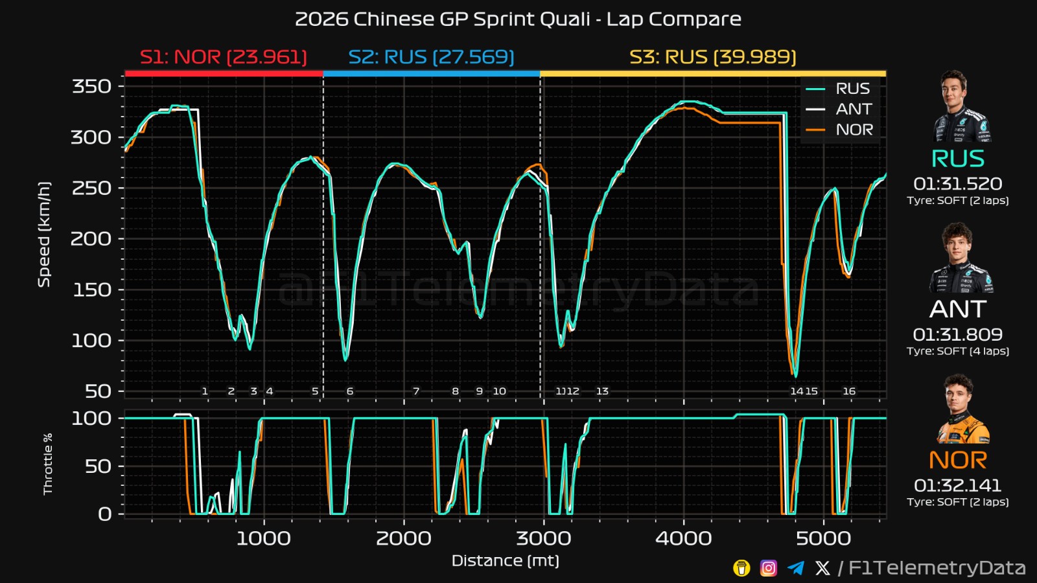Click "Tyre: SOFT (2 laps)" under NOR
This screenshot has width=1037, height=583.
coord(958,502)
